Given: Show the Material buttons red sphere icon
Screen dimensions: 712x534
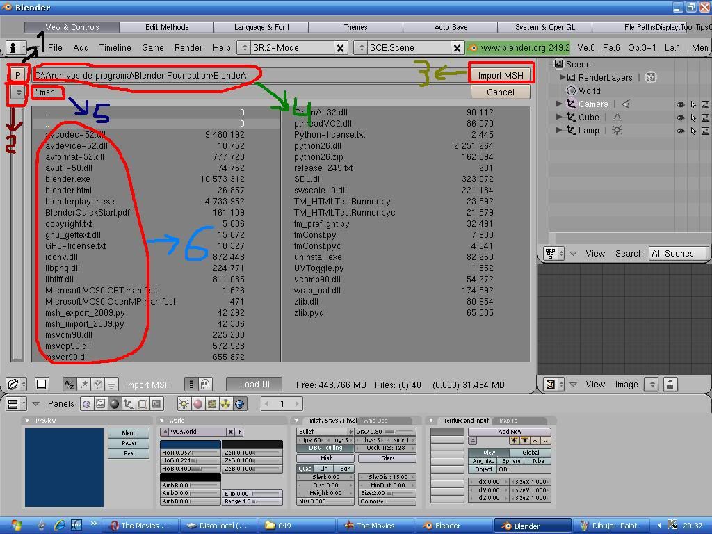Looking at the screenshot, I should point(197,404).
